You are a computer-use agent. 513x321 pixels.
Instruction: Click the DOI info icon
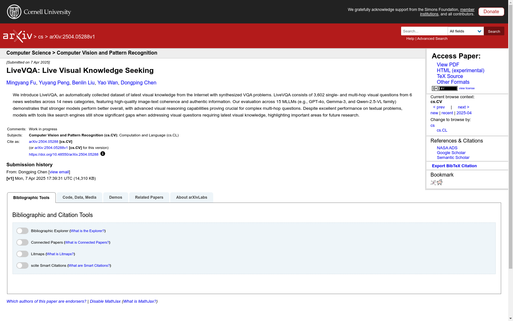103,154
